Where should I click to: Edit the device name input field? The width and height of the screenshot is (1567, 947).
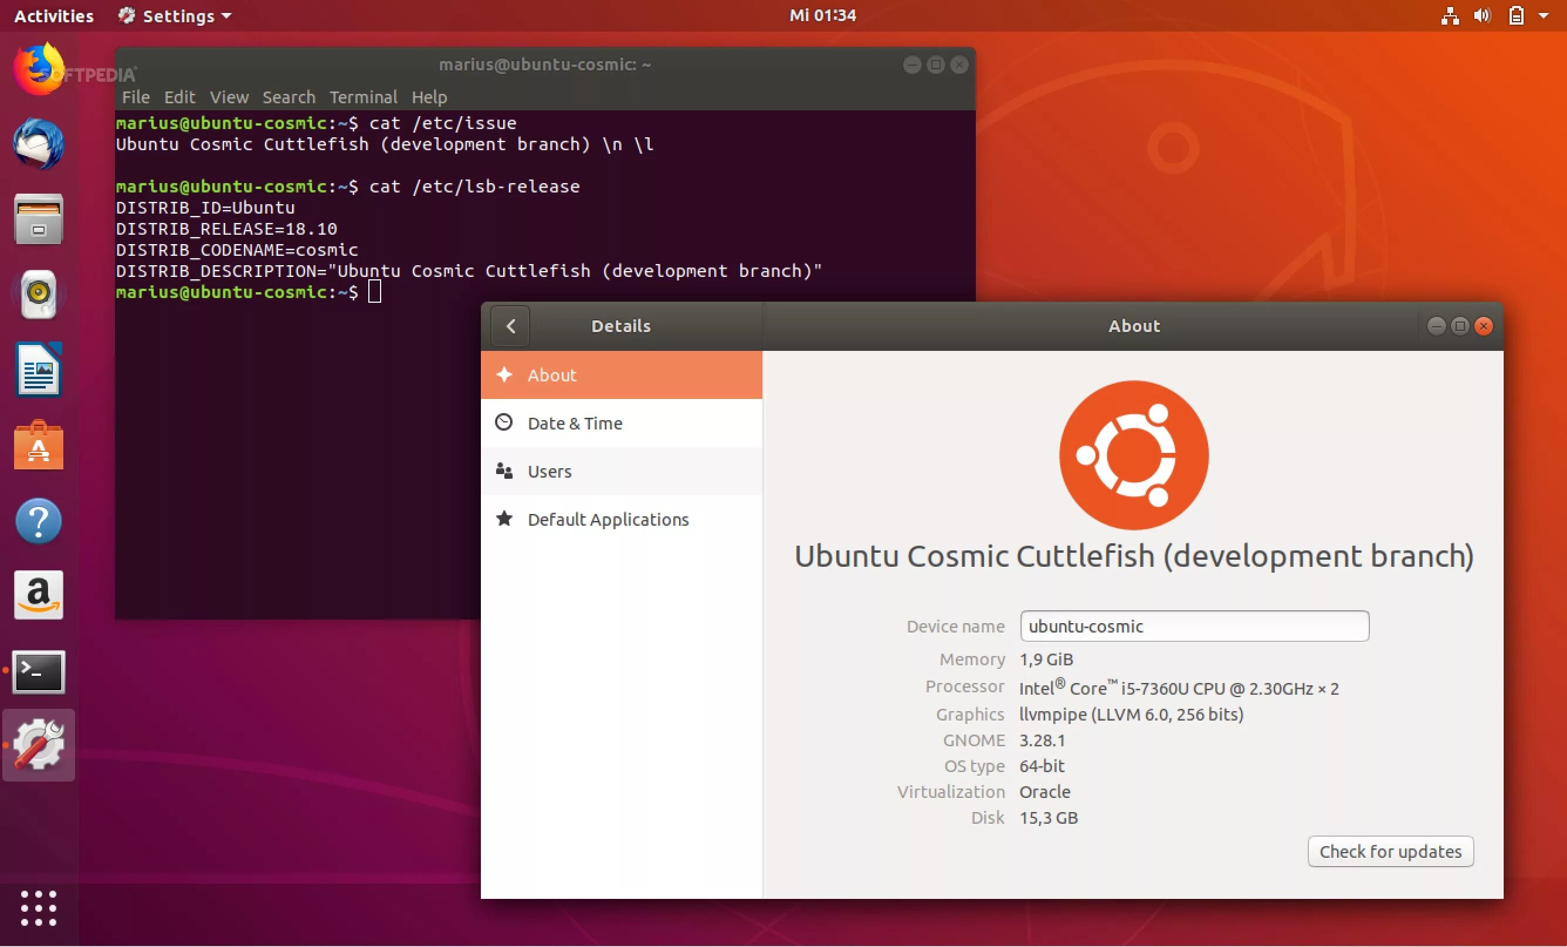[1193, 625]
